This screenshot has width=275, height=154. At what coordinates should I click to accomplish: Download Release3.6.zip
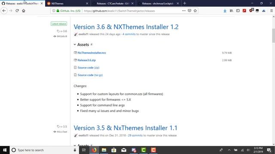(87, 60)
